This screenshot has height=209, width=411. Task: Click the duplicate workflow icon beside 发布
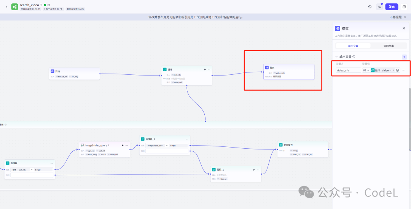coord(404,7)
